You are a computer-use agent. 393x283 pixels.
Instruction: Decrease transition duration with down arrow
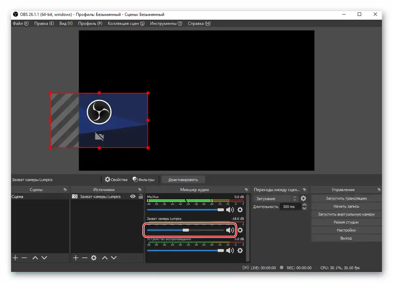[x=304, y=208]
